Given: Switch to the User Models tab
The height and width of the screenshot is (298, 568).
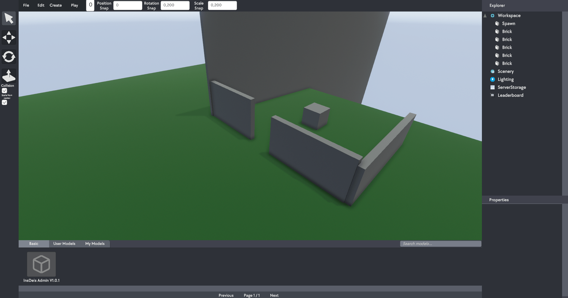Looking at the screenshot, I should point(64,244).
